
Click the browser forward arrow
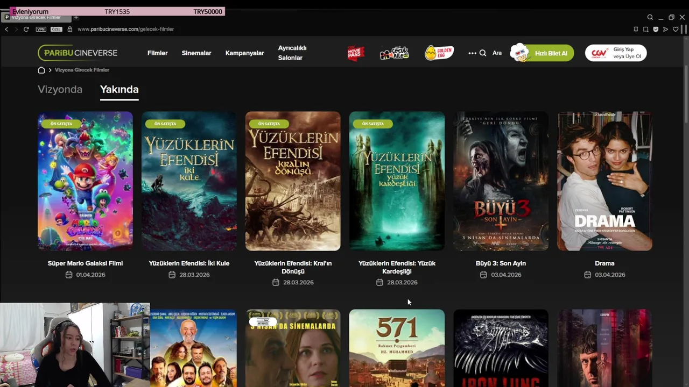16,29
